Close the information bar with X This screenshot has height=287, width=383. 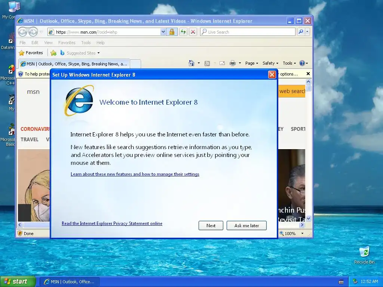[308, 74]
